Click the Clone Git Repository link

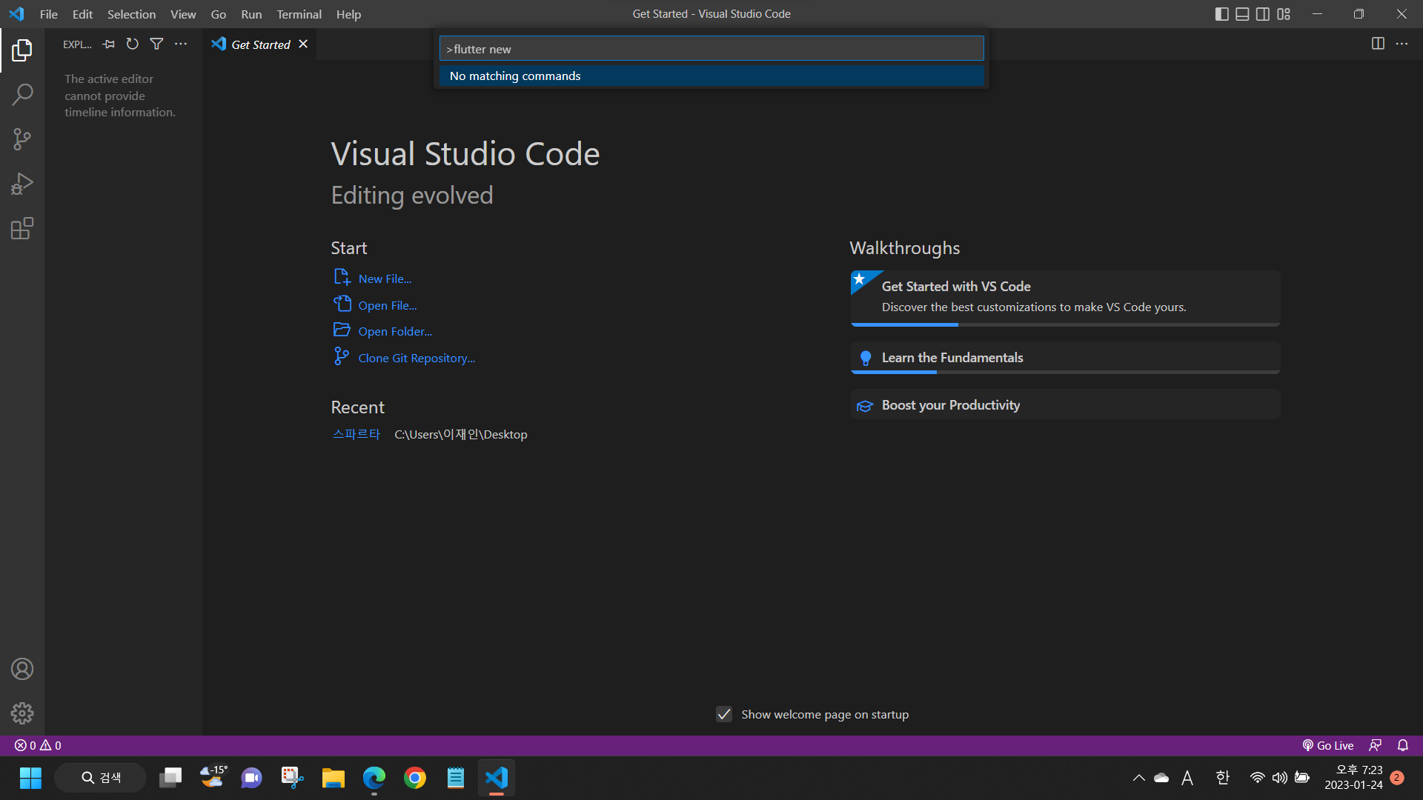pos(417,358)
